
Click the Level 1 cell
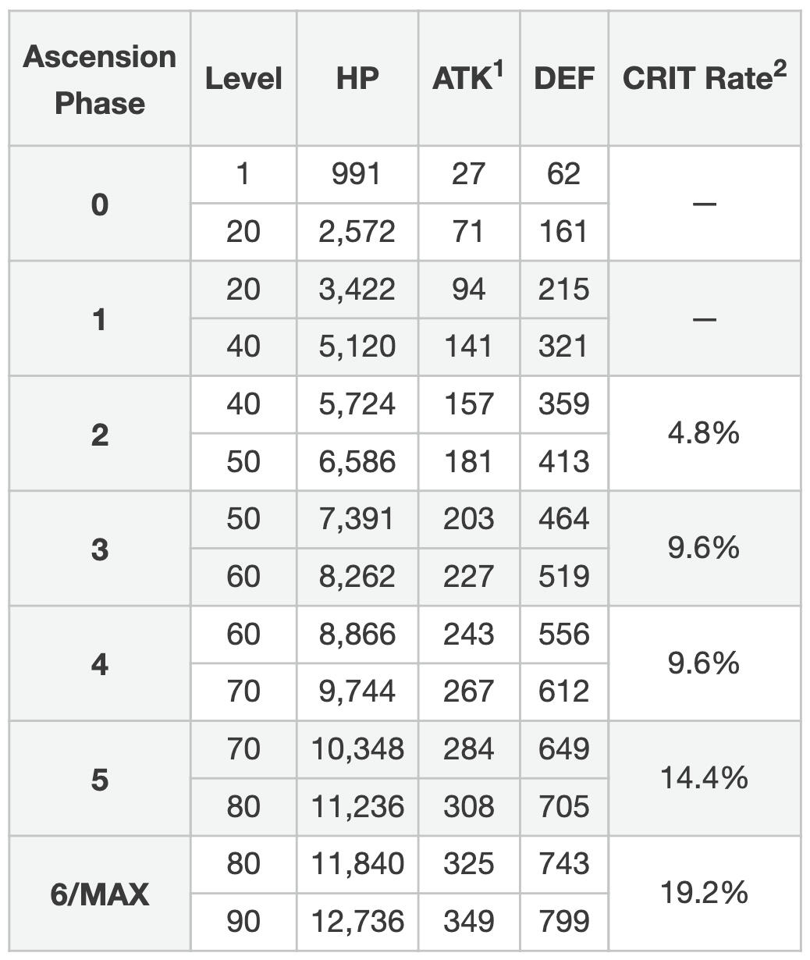(x=243, y=174)
